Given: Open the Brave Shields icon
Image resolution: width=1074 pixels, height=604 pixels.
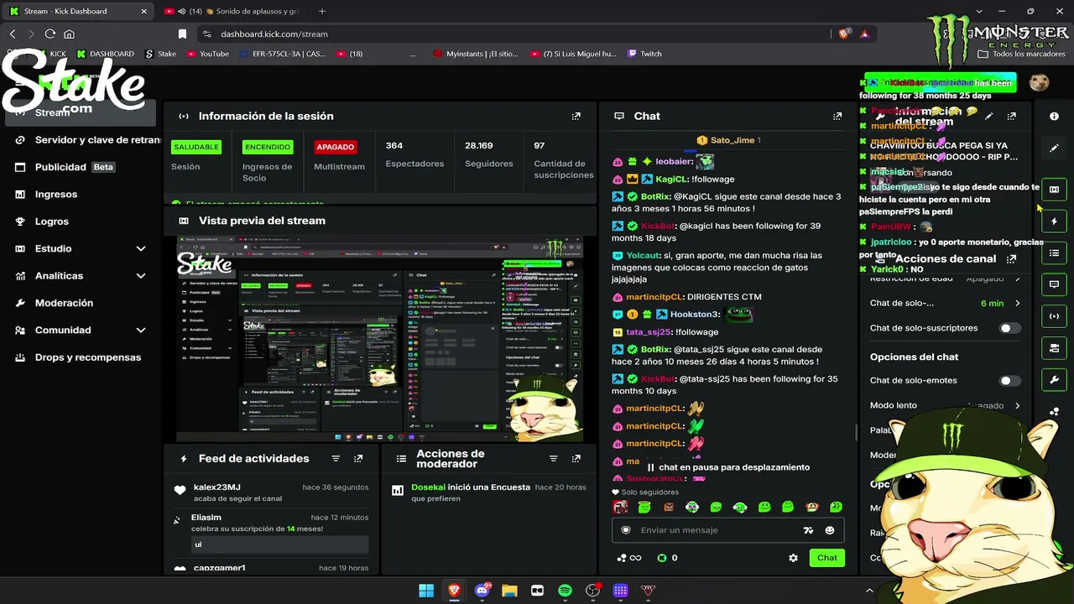Looking at the screenshot, I should click(x=844, y=34).
